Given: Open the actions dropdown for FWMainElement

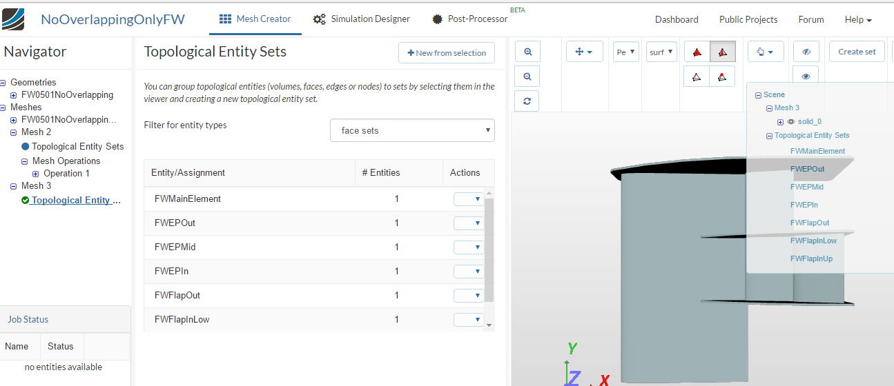Looking at the screenshot, I should coord(468,199).
